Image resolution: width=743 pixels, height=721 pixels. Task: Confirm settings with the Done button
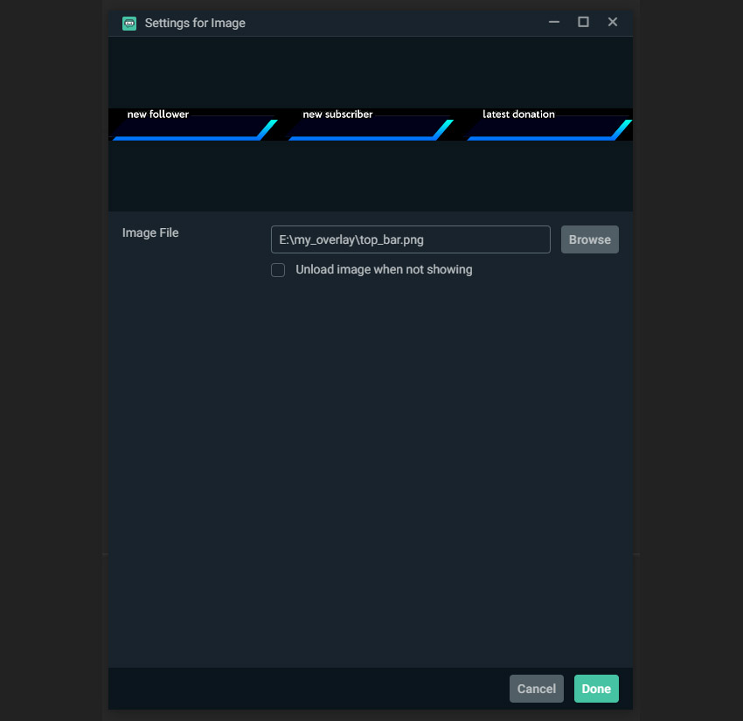click(596, 689)
